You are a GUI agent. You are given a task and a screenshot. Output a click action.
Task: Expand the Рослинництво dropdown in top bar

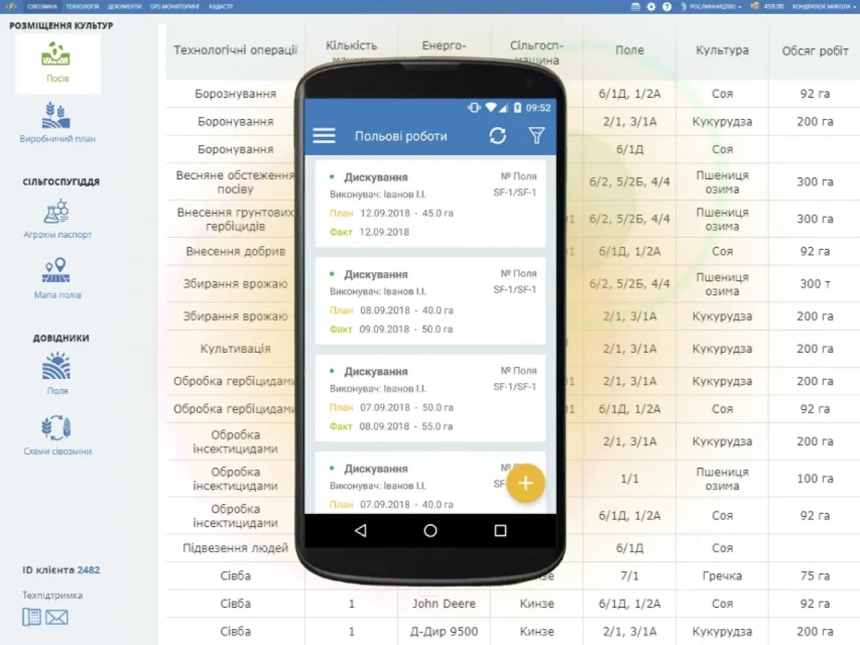point(712,6)
